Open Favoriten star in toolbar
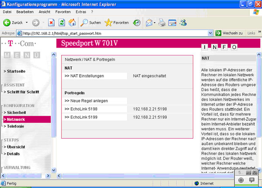This screenshot has width=262, height=188. pyautogui.click(x=116, y=22)
